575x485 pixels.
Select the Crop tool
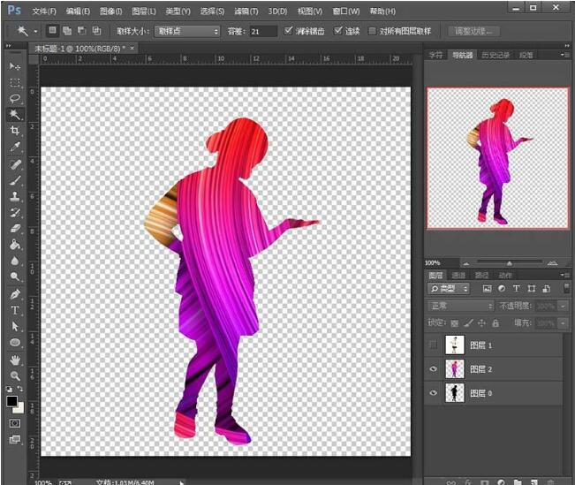click(15, 131)
